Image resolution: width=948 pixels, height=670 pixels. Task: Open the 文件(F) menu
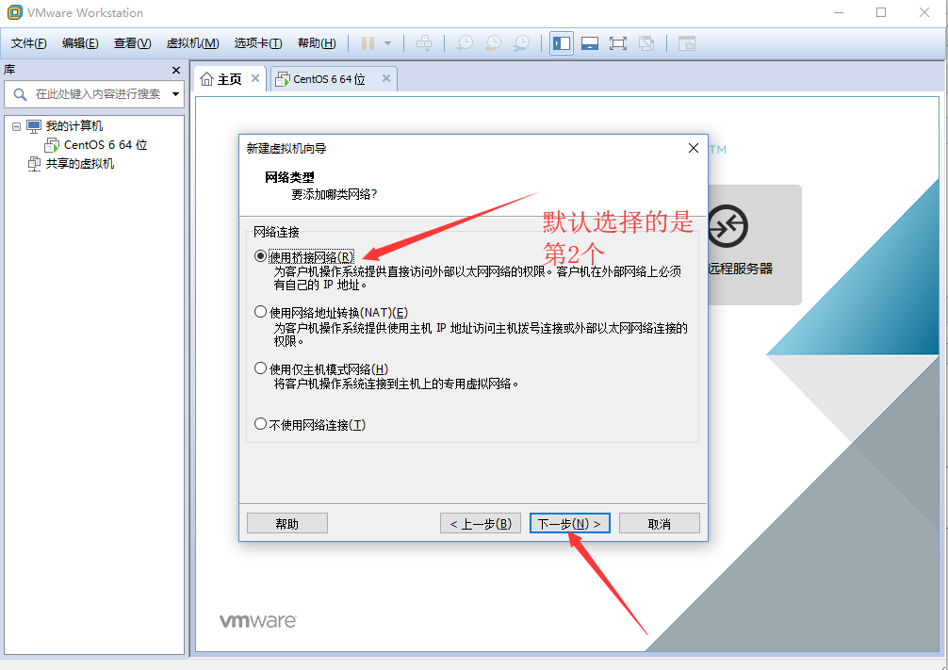(x=28, y=43)
